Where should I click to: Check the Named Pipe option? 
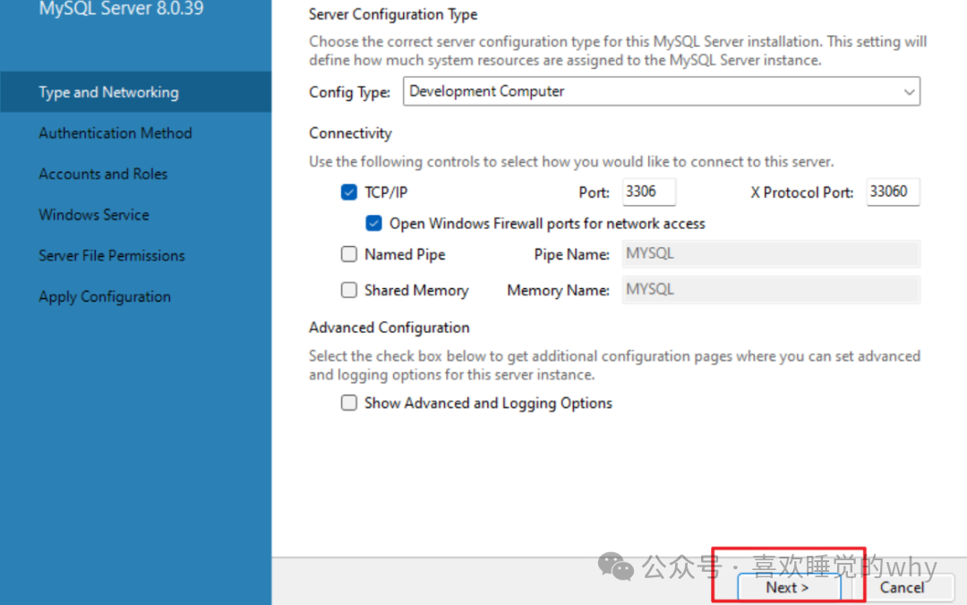coord(348,254)
